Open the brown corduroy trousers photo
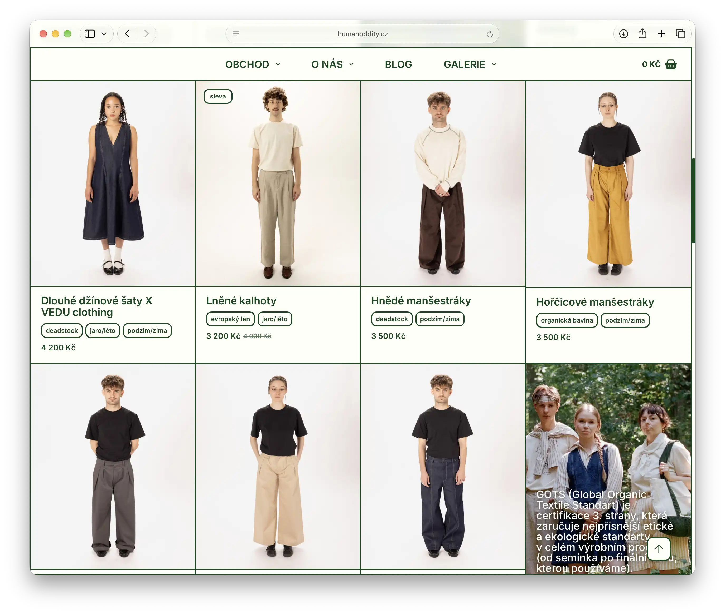 point(442,184)
